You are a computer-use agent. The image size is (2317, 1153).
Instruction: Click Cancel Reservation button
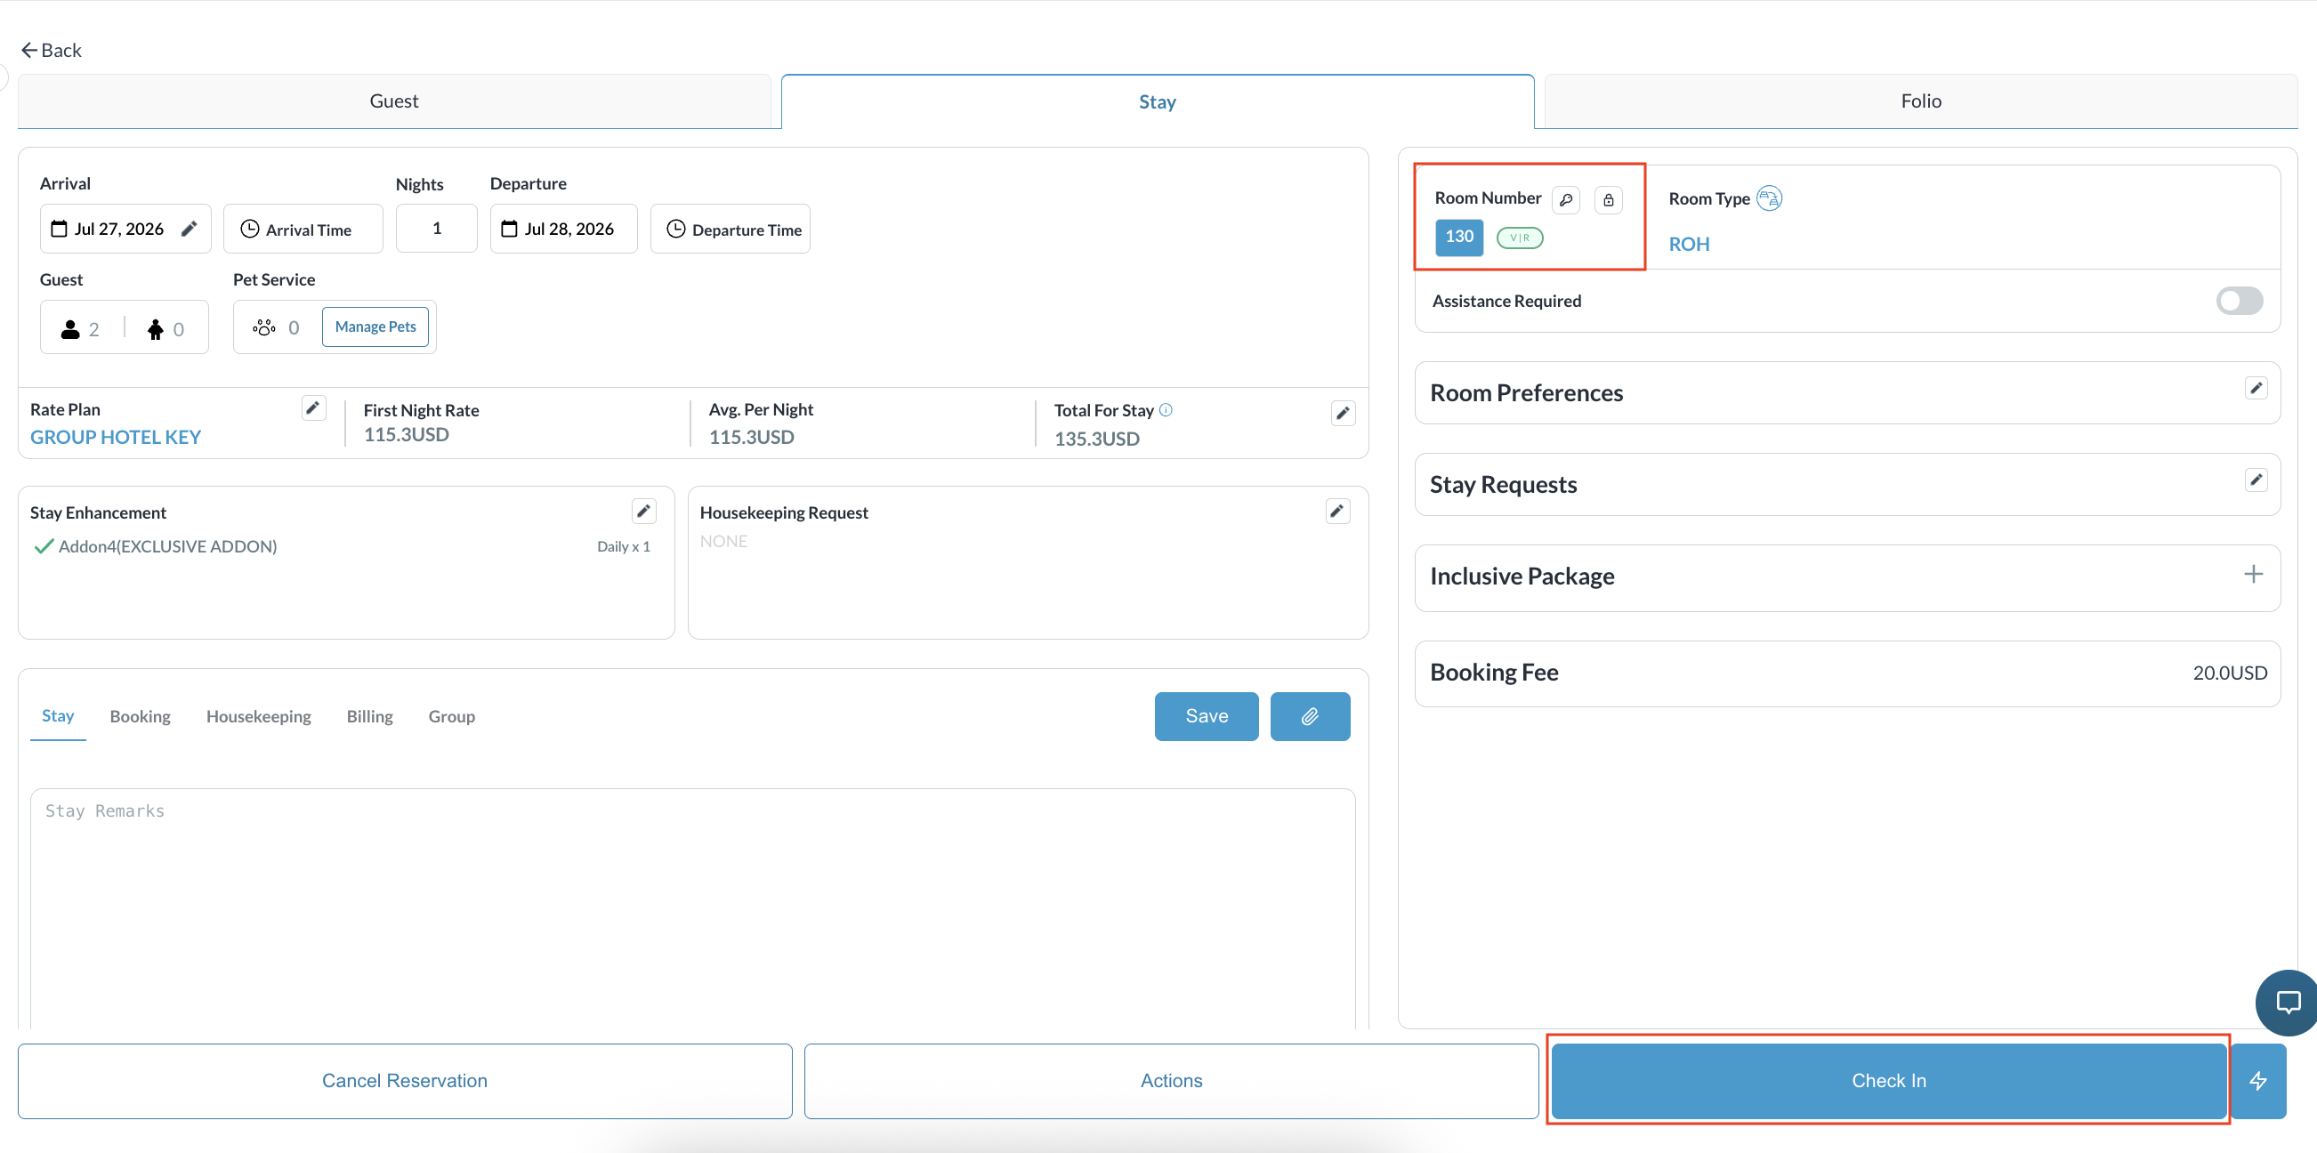click(405, 1081)
